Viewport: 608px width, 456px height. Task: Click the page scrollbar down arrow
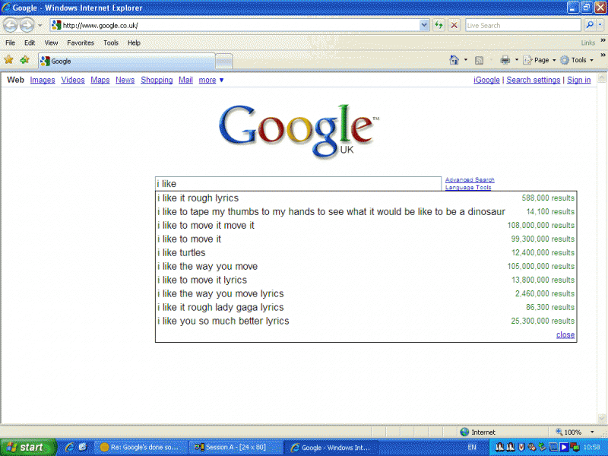(602, 418)
